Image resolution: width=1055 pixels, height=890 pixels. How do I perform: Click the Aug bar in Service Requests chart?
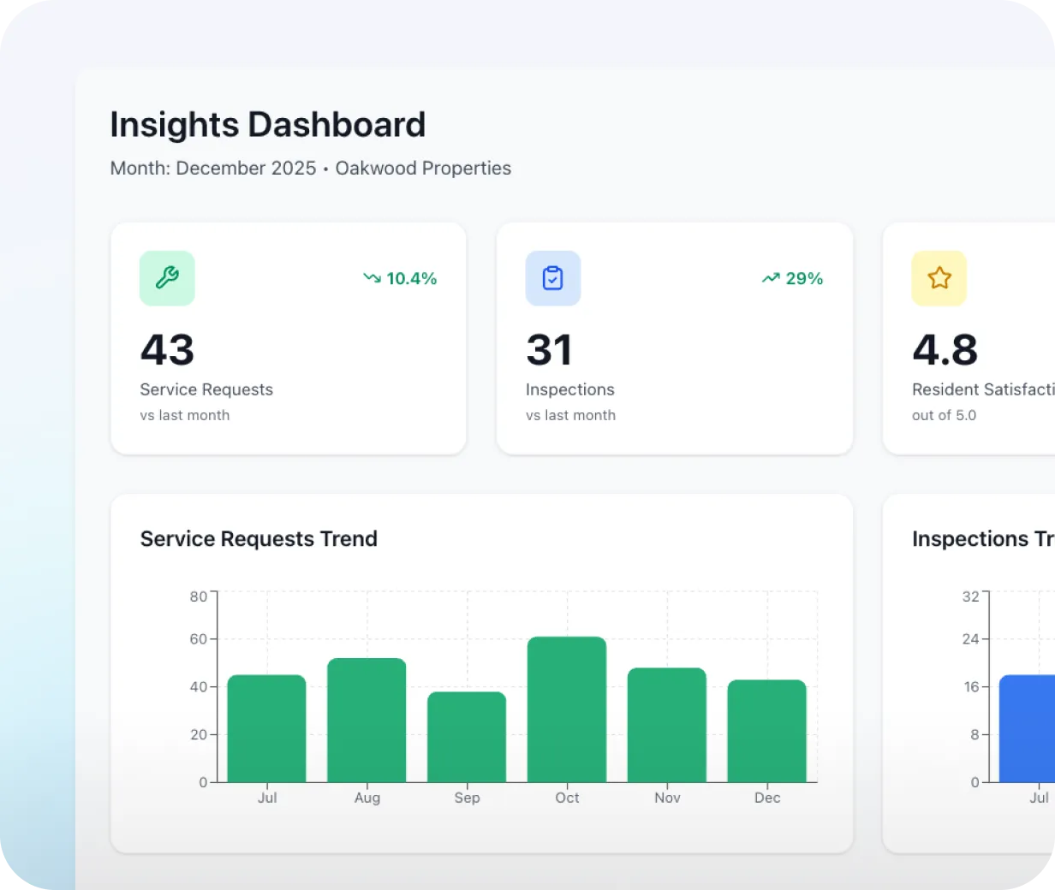[x=367, y=720]
